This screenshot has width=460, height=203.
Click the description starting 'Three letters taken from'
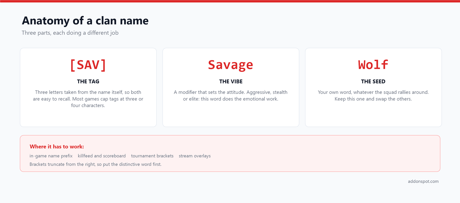[x=88, y=99]
